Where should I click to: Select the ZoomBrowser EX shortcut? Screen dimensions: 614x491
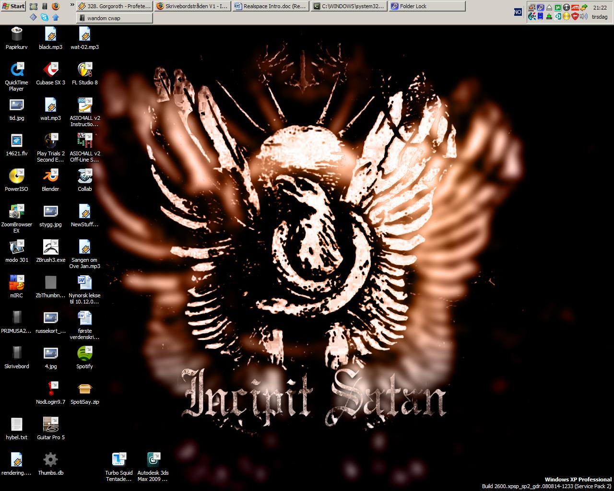tap(17, 219)
